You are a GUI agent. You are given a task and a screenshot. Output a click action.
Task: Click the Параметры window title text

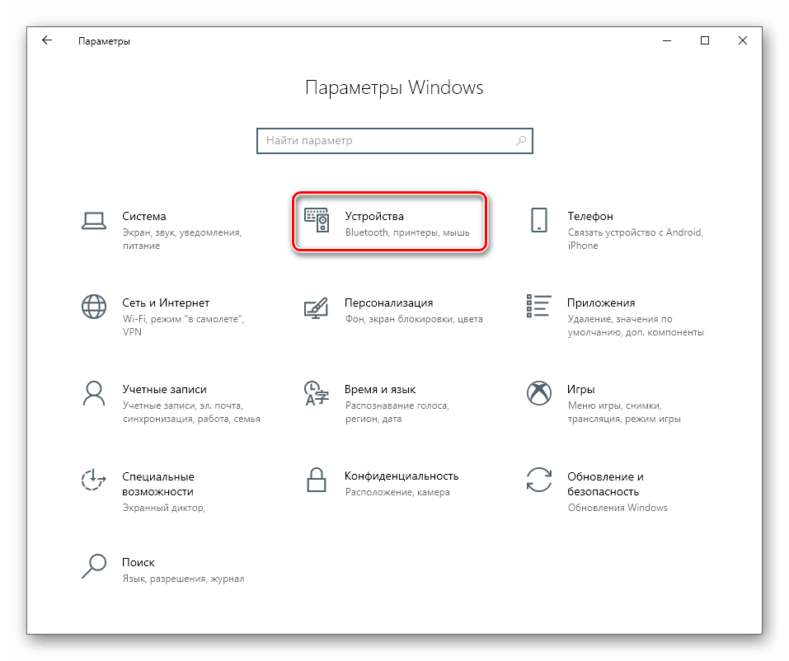(x=104, y=41)
